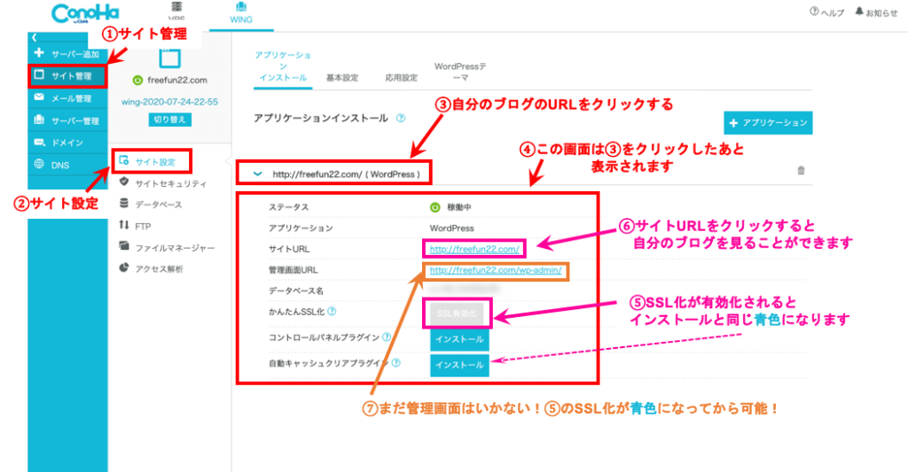Click the SSL有効化 button
This screenshot has width=908, height=472.
[457, 313]
